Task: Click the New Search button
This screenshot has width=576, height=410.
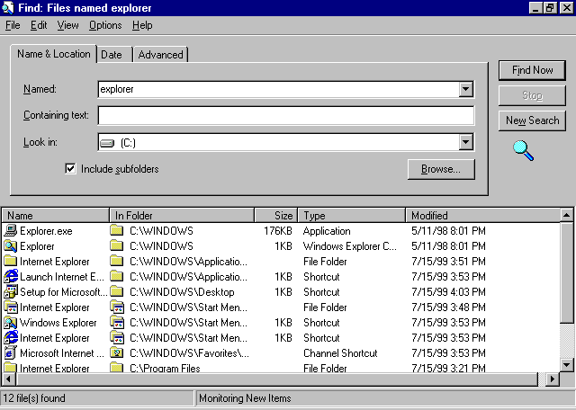Action: [532, 120]
